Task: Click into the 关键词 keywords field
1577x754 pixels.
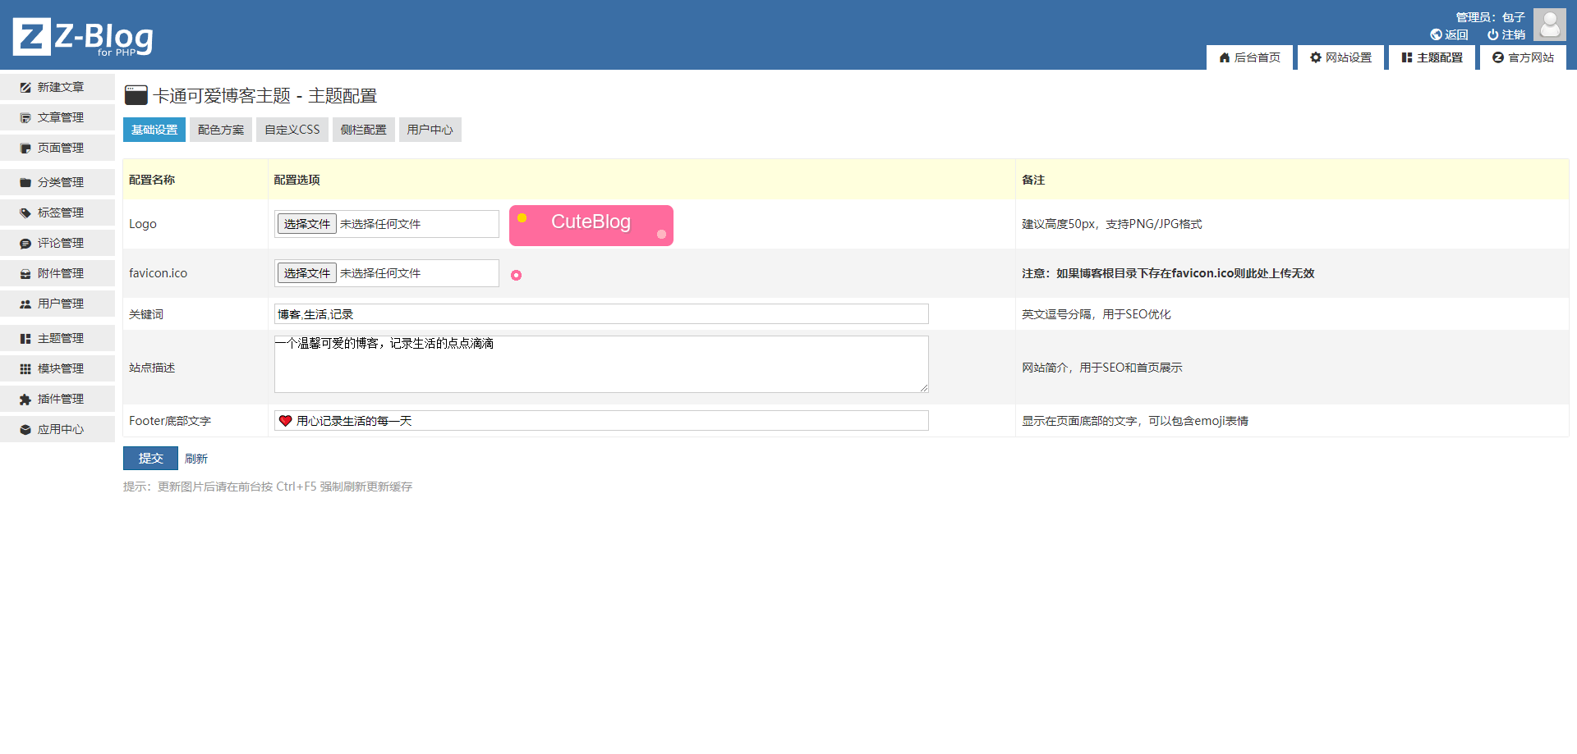Action: point(600,314)
